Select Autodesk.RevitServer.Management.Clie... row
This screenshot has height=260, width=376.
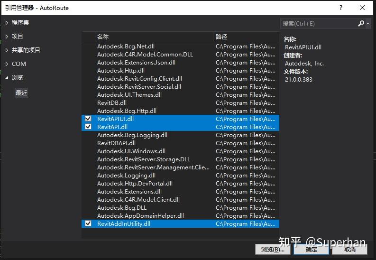pyautogui.click(x=180, y=167)
